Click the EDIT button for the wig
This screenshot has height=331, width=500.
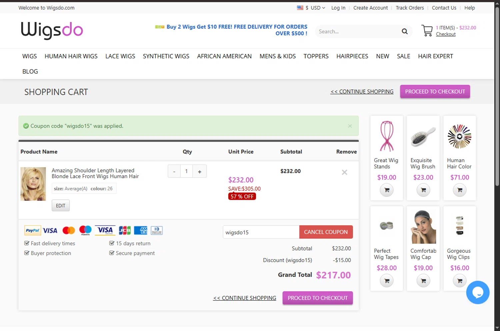[x=61, y=206]
